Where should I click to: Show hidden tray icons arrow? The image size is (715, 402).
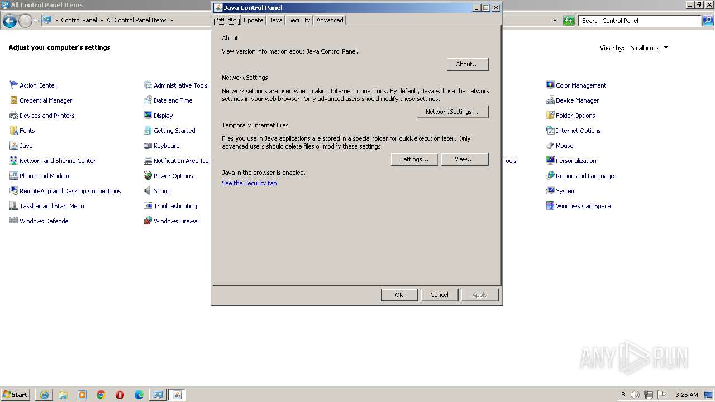623,395
